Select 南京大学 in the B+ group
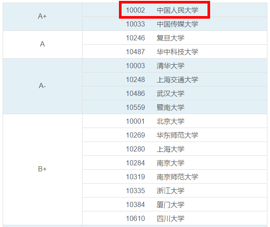This screenshot has width=270, height=227. coord(170,163)
